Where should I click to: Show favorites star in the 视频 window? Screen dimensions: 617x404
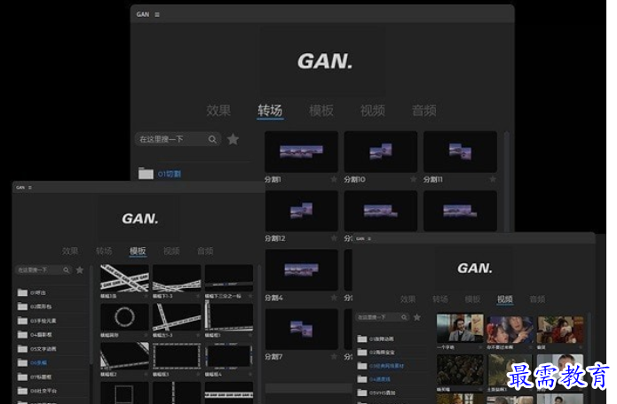[x=417, y=317]
